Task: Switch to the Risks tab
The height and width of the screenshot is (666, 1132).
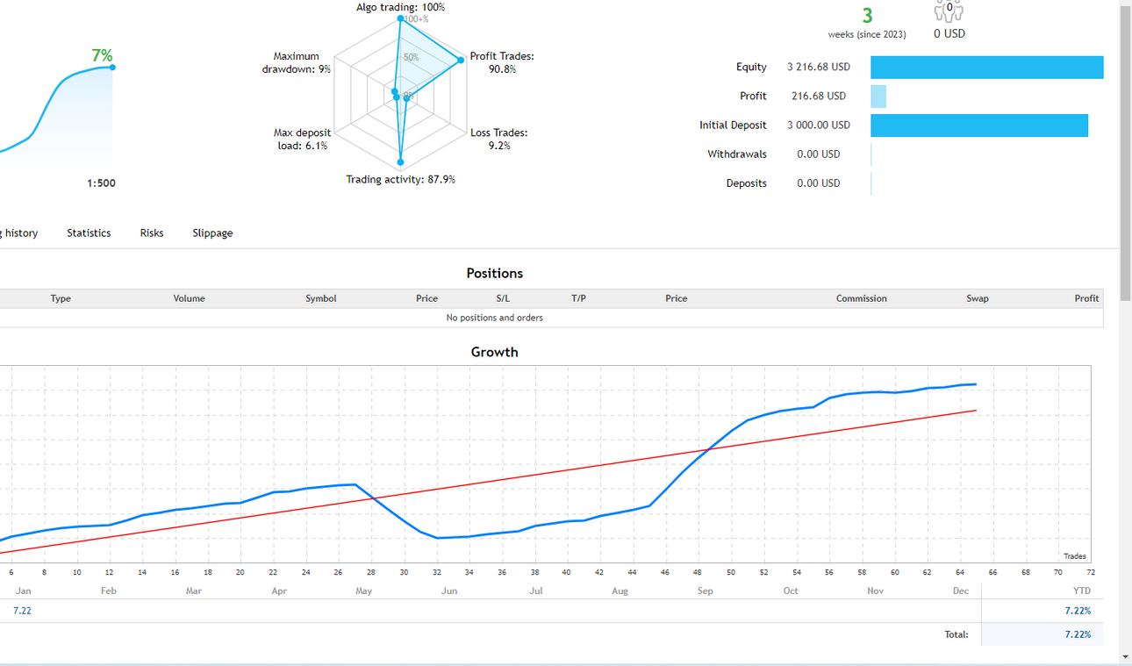Action: [x=152, y=233]
